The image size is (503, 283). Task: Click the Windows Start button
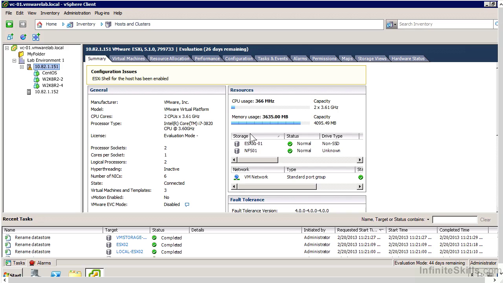pyautogui.click(x=13, y=275)
